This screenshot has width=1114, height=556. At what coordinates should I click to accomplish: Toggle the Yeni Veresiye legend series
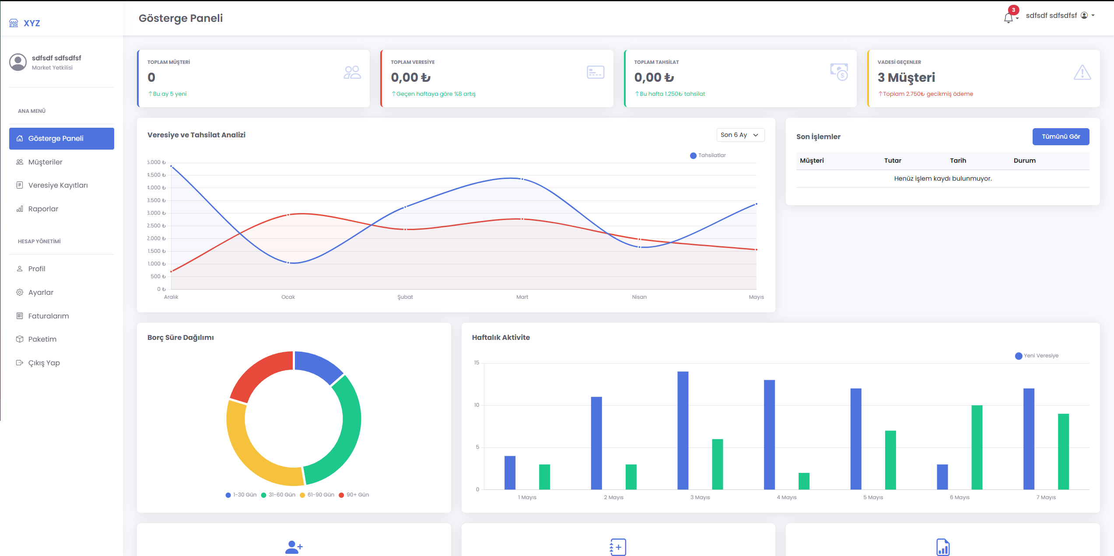1037,356
